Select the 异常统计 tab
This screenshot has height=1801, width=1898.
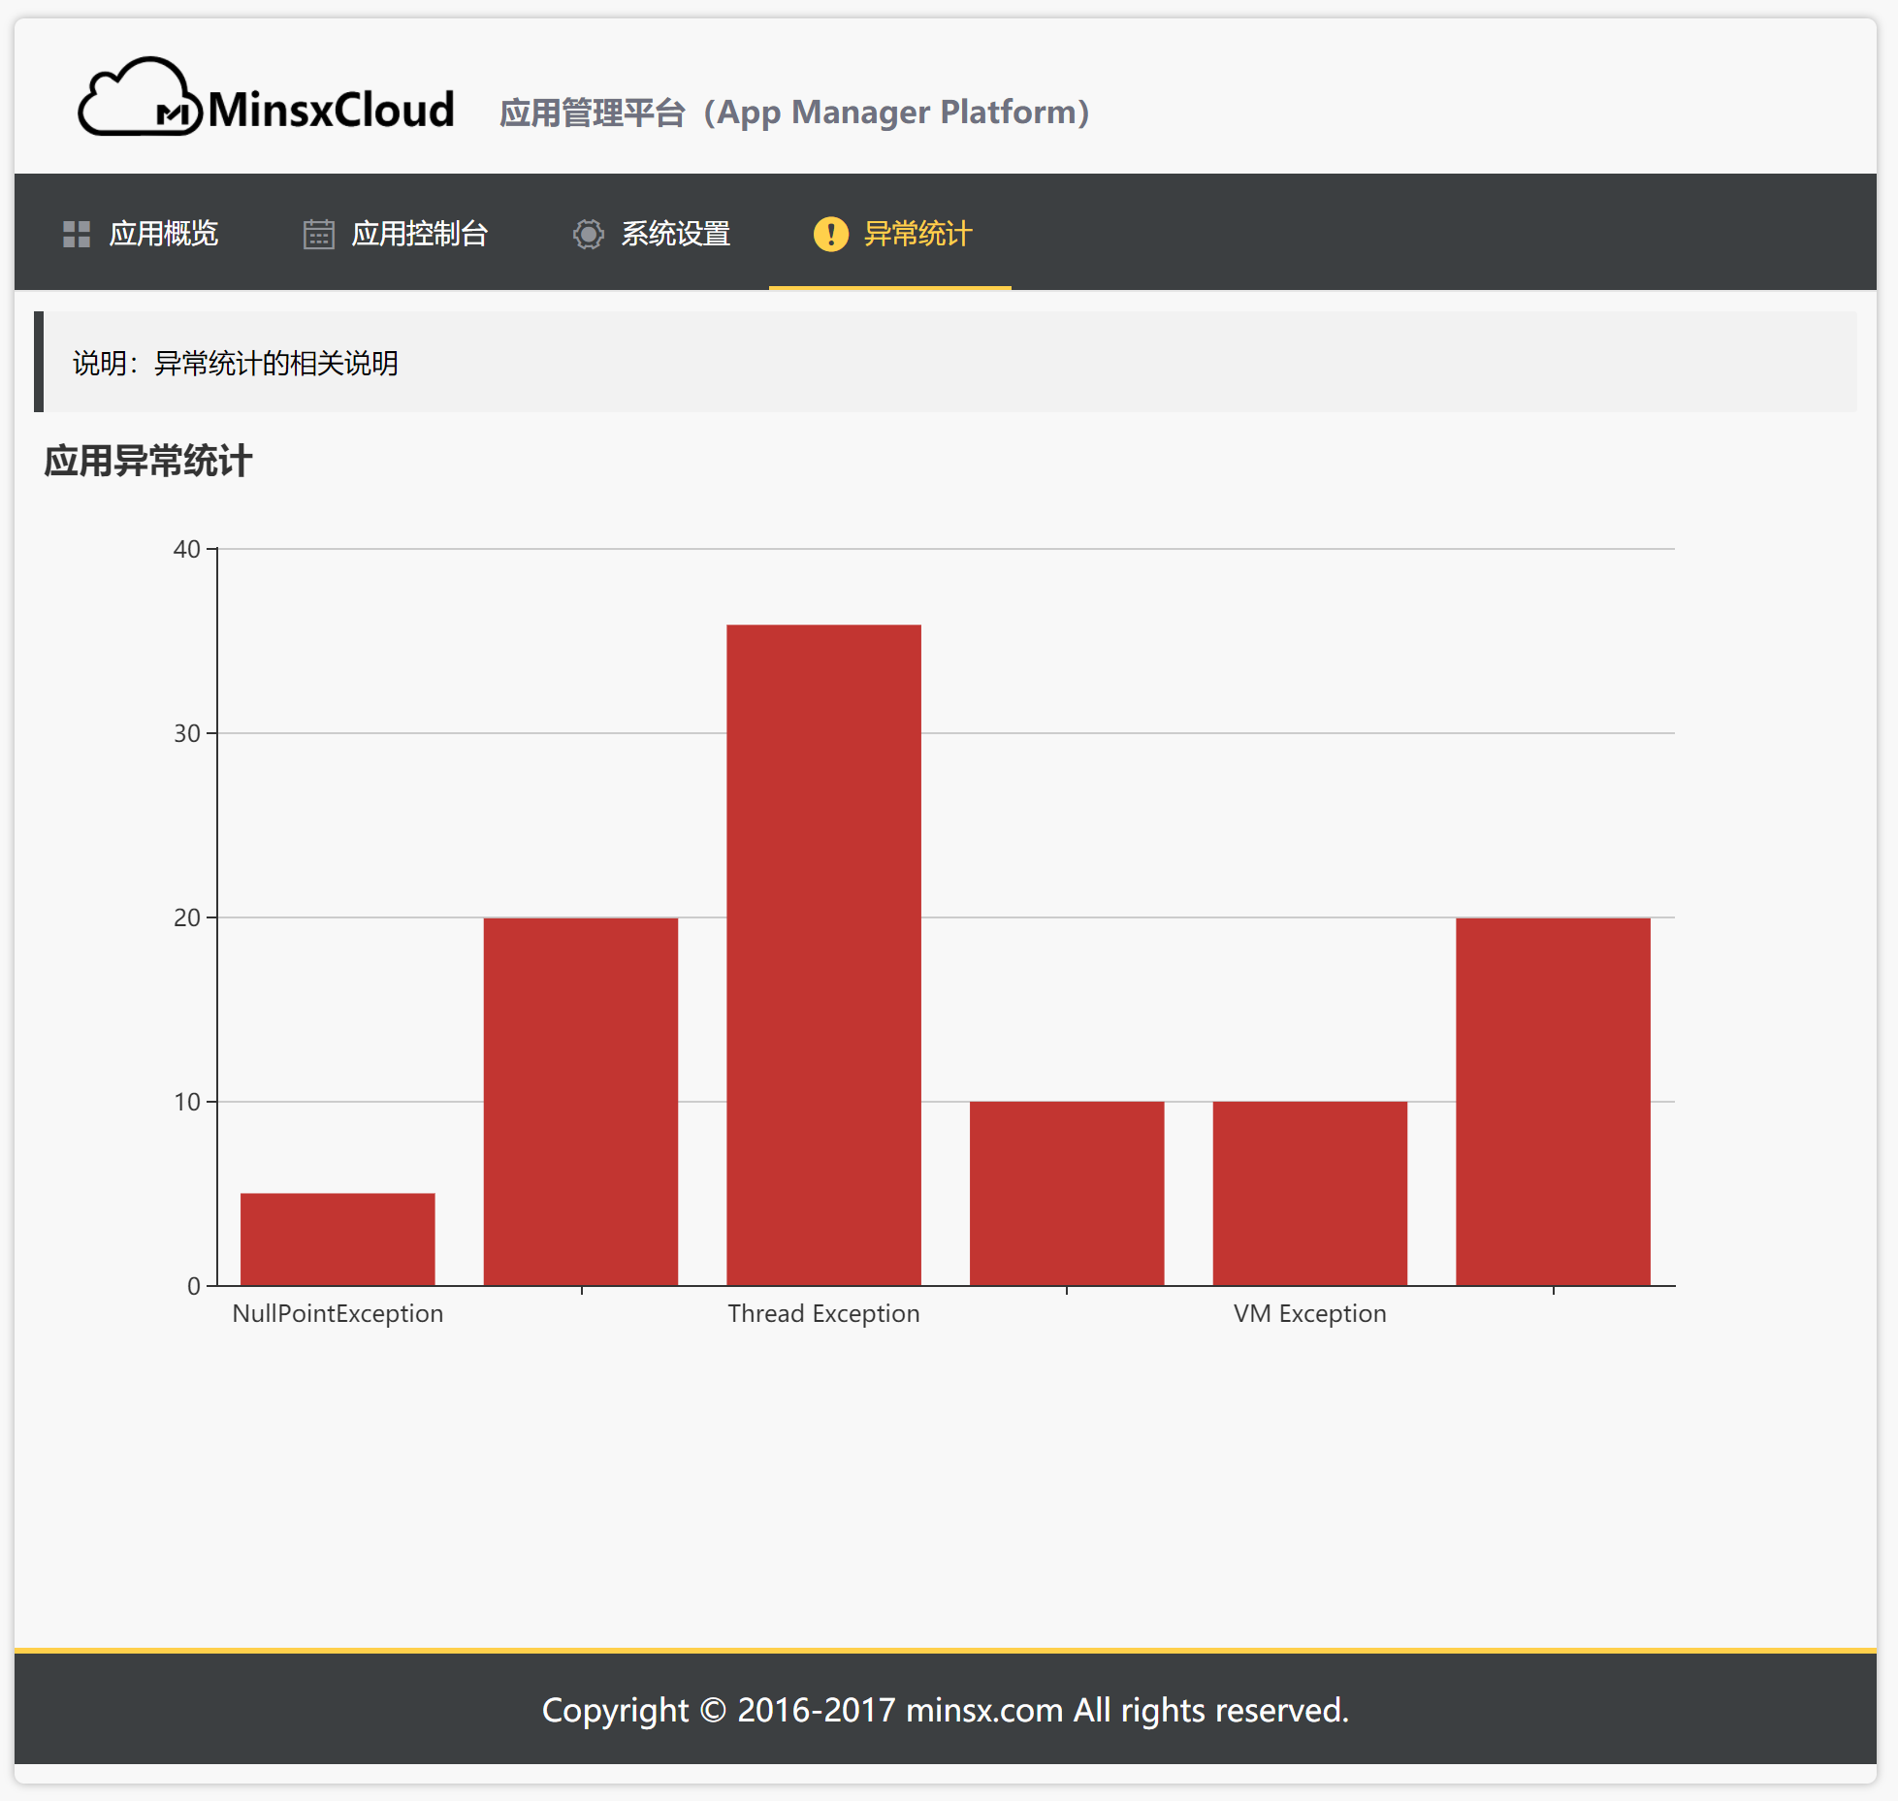pyautogui.click(x=917, y=234)
